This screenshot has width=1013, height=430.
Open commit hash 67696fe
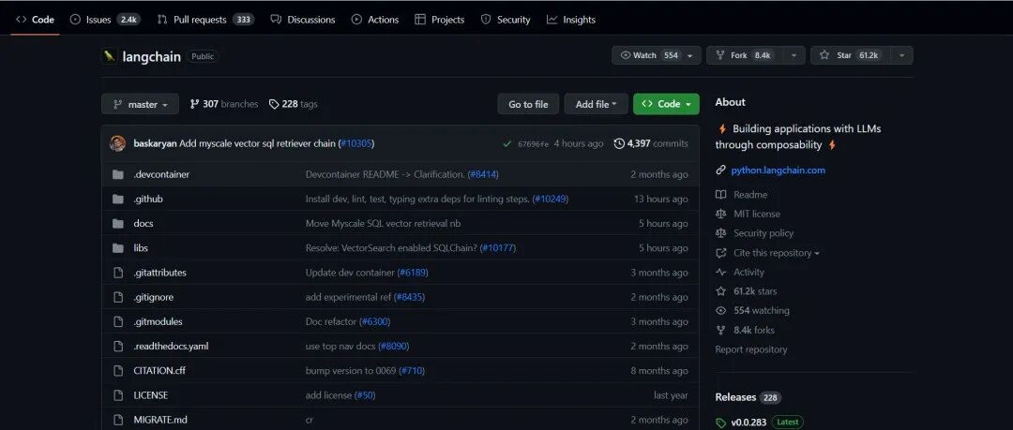coord(533,144)
